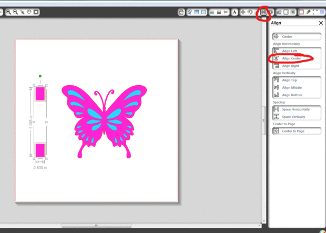Open the Fill Pattern panel icon
The height and width of the screenshot is (233, 326).
click(x=203, y=12)
